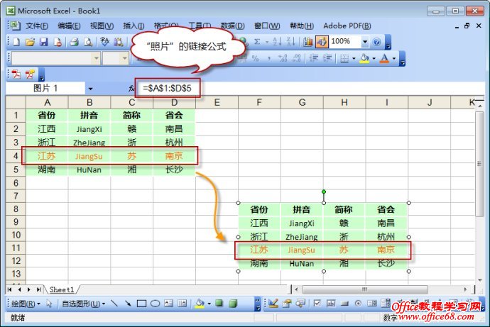The width and height of the screenshot is (490, 327).
Task: Open the 自选图形(U) AutoShapes menu
Action: 83,304
